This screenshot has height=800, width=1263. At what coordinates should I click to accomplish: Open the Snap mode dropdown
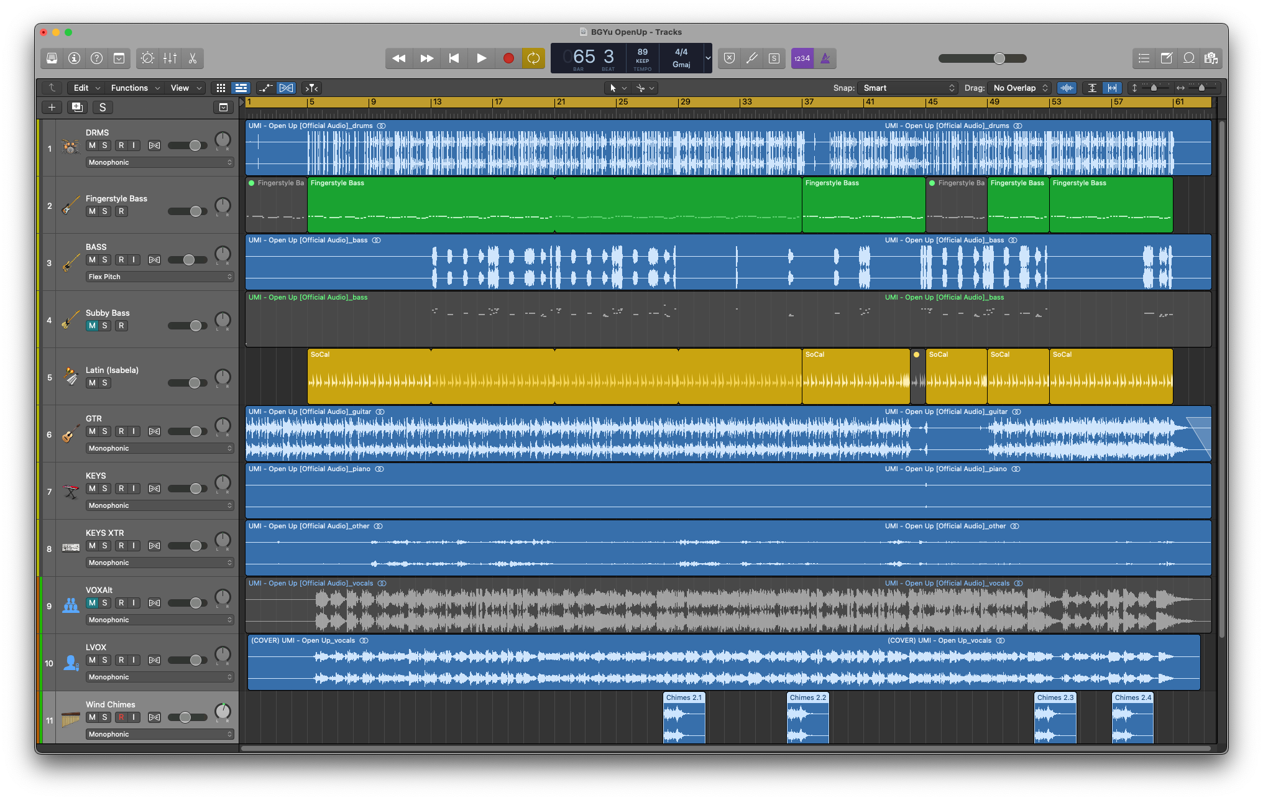tap(907, 88)
